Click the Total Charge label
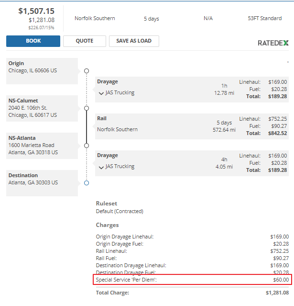 (x=112, y=293)
